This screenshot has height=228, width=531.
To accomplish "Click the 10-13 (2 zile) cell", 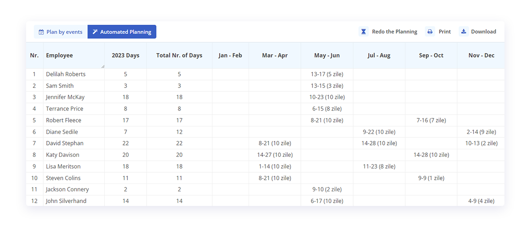I will pos(481,143).
